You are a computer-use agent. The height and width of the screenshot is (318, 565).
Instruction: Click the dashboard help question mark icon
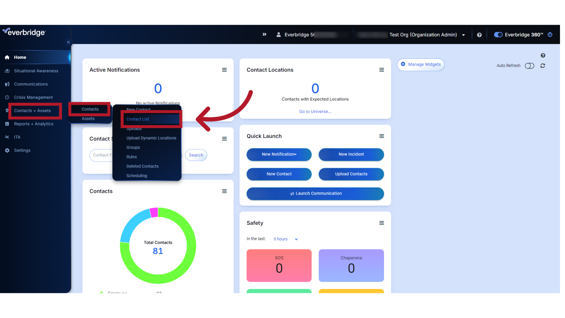click(543, 55)
